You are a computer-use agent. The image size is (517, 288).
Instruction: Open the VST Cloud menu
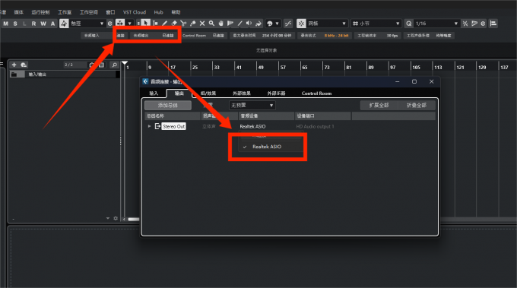coord(135,12)
